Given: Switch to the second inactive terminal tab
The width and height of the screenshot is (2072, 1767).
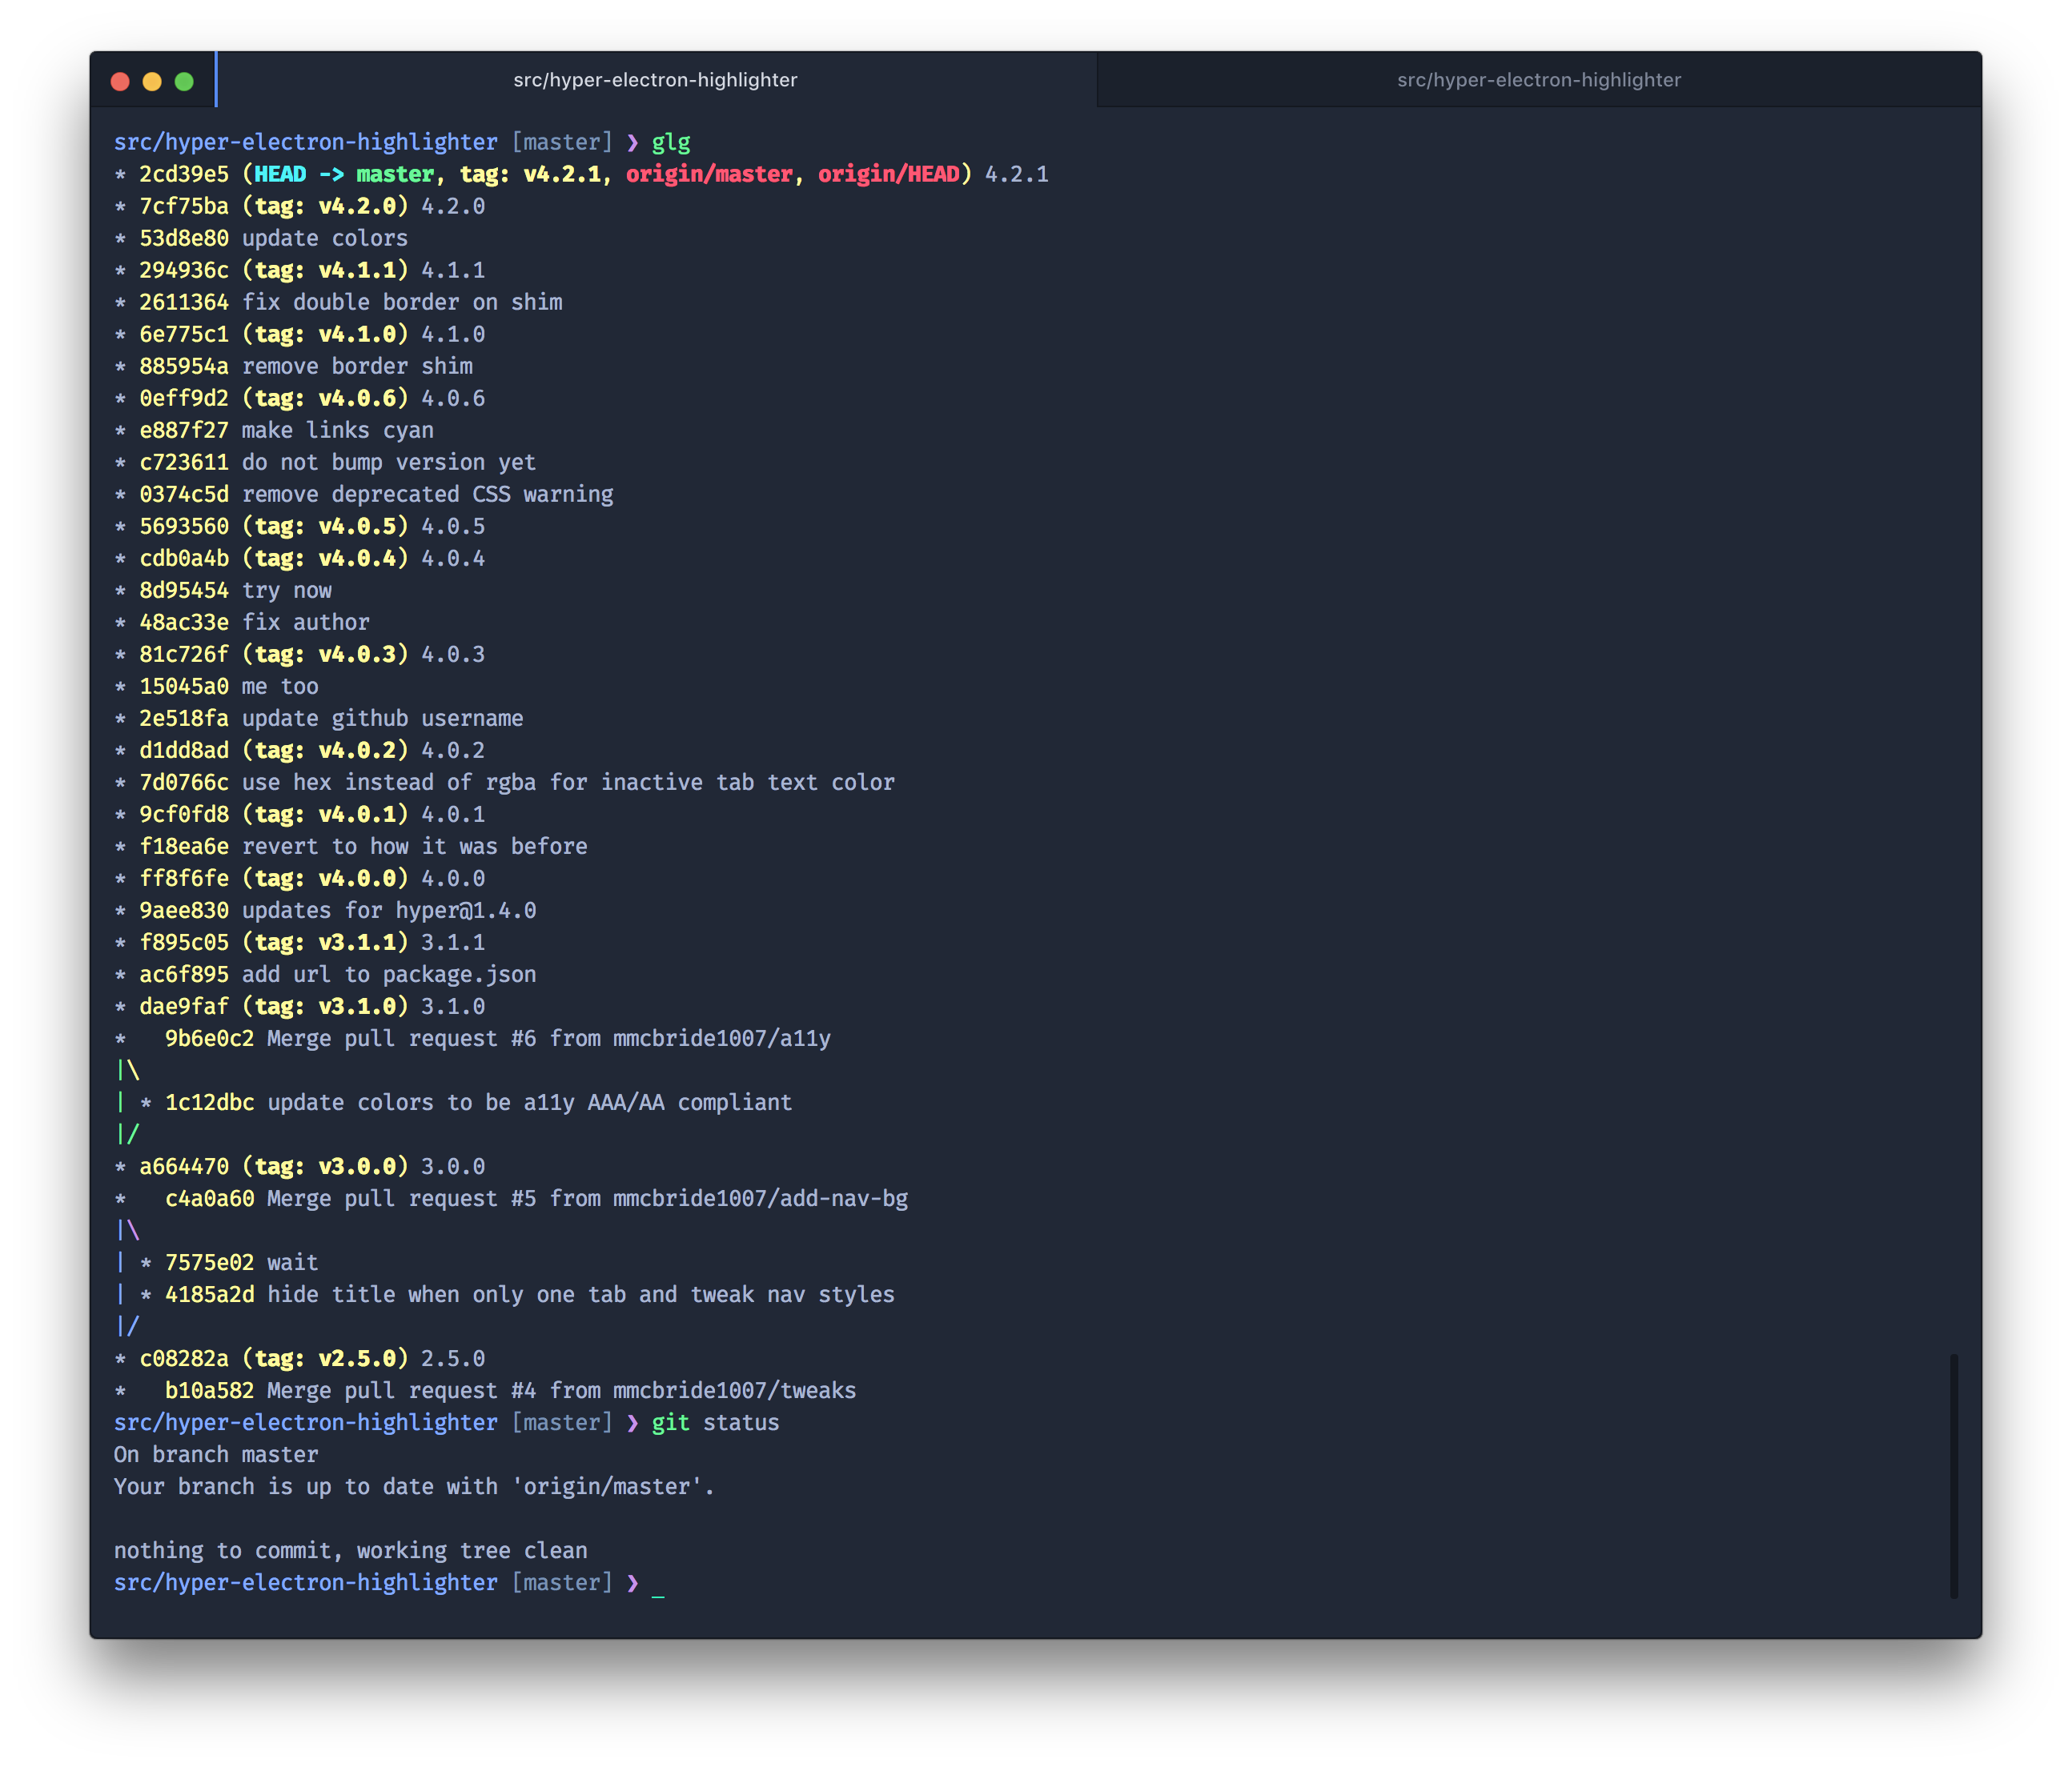Looking at the screenshot, I should point(1538,80).
